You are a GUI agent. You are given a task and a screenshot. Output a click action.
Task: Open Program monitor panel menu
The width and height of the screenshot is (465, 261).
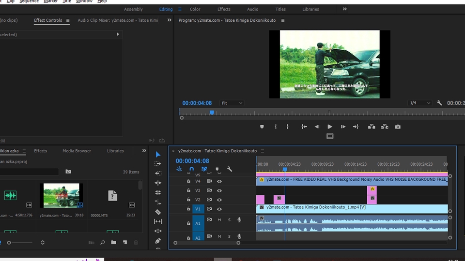282,20
